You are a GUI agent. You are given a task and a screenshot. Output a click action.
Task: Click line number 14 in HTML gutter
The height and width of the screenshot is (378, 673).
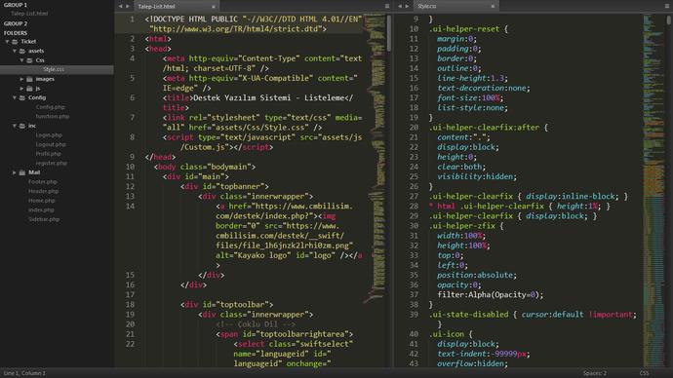coord(130,207)
